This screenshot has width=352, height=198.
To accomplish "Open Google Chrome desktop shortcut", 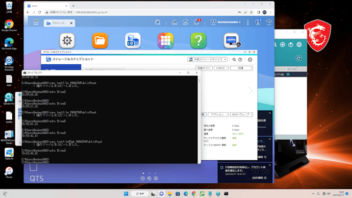I will tap(9, 26).
